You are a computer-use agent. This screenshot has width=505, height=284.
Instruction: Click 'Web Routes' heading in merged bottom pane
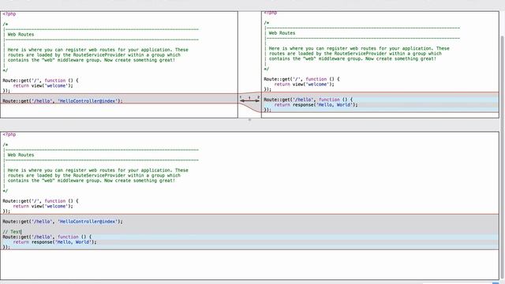point(21,155)
